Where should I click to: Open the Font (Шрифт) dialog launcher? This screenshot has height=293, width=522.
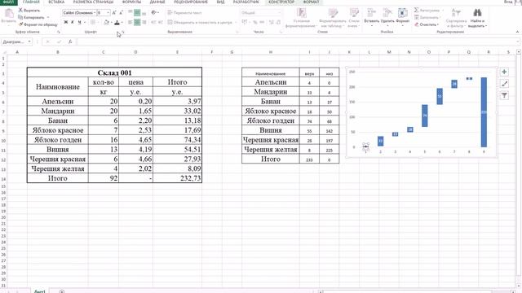click(x=123, y=32)
